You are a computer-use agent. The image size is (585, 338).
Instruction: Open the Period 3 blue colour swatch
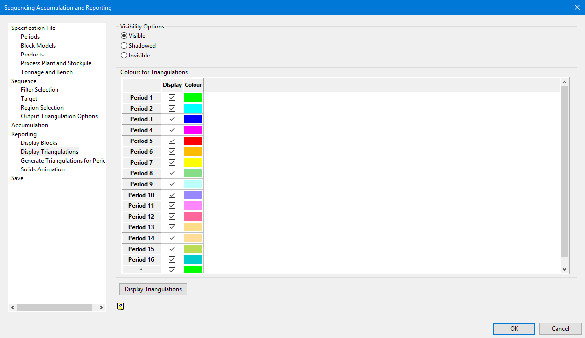point(193,119)
